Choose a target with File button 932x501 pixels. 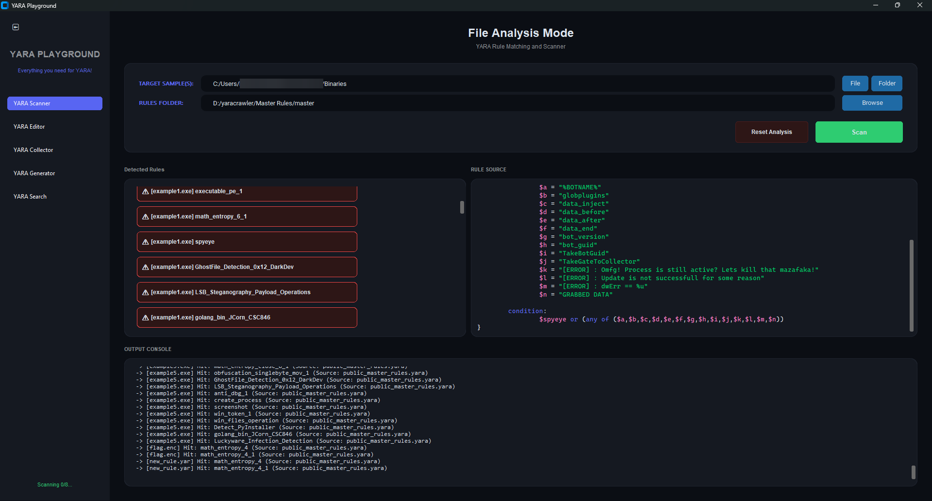(x=855, y=83)
